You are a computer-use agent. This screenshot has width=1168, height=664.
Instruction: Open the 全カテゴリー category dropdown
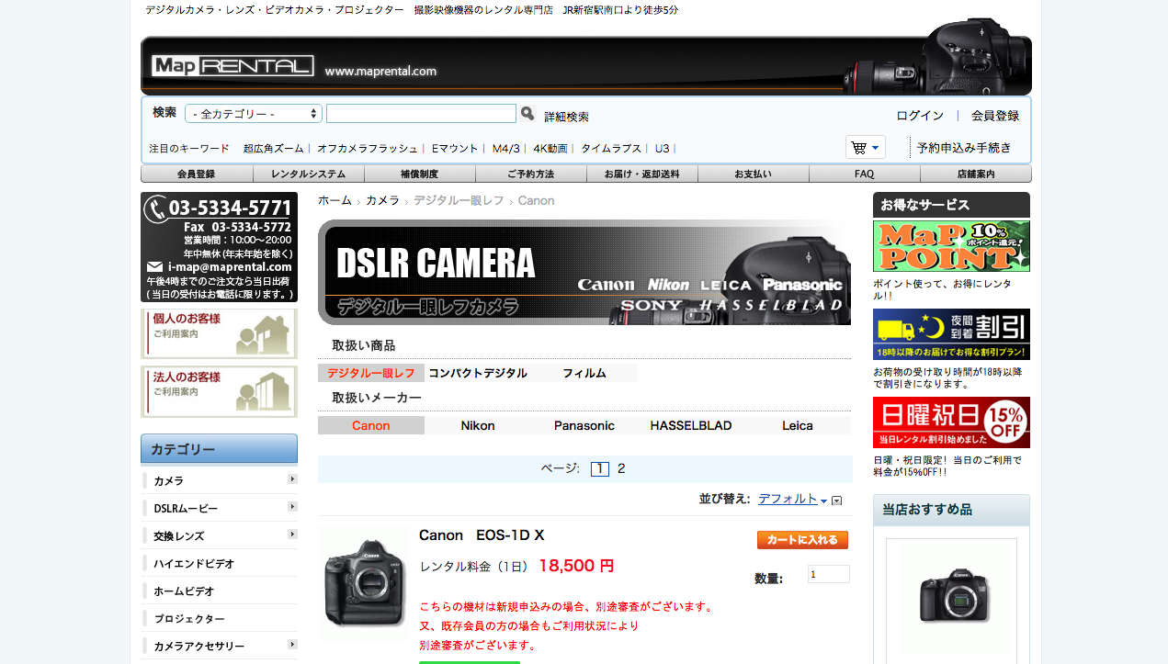coord(254,114)
